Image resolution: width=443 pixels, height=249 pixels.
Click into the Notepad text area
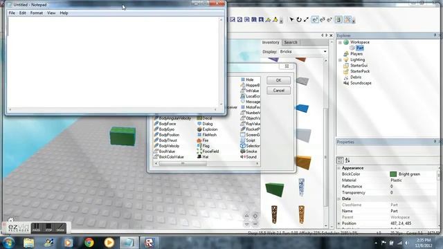[x=114, y=62]
